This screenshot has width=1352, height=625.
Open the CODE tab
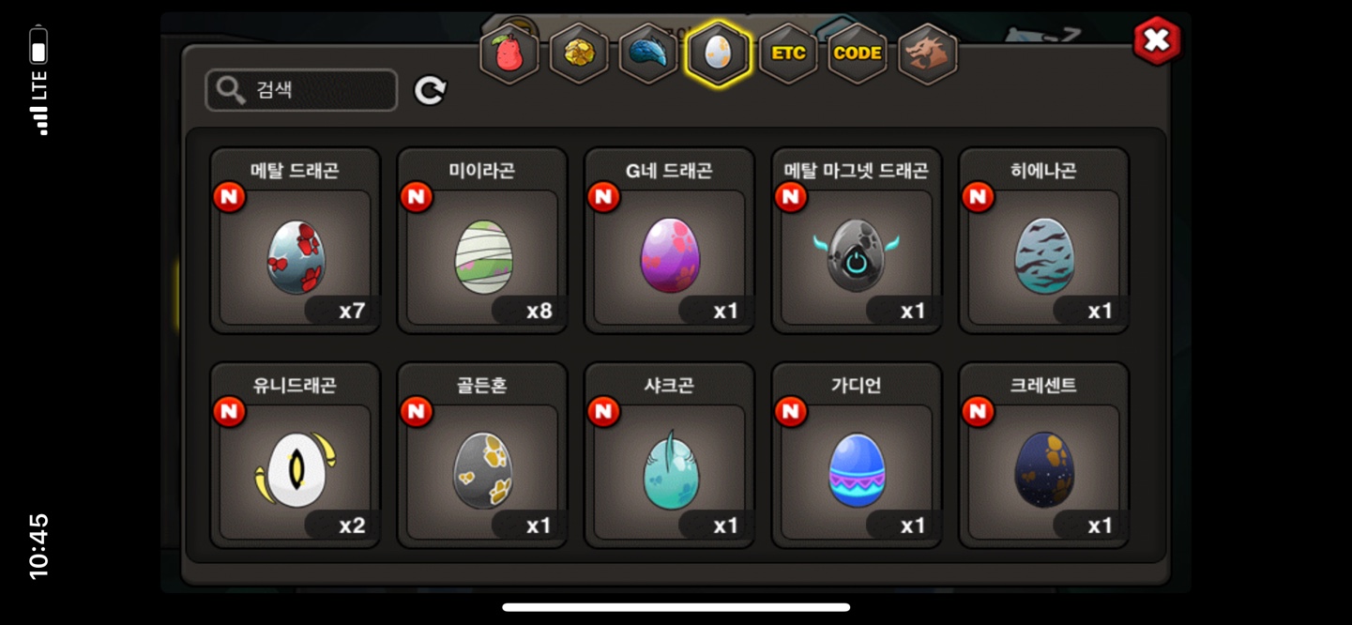pyautogui.click(x=858, y=53)
